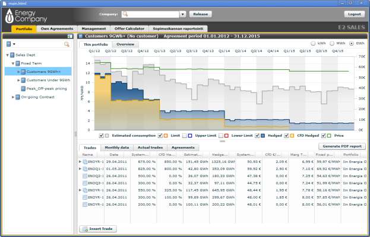The height and width of the screenshot is (237, 370).
Task: Toggle the Limit series checkbox
Action: (x=160, y=136)
